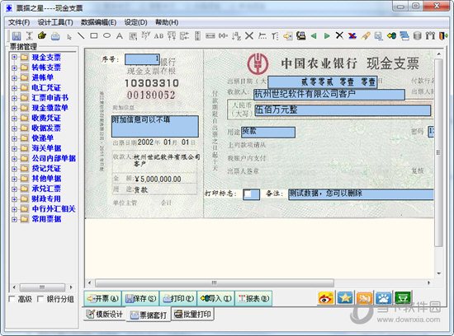Switch to the 票据套打 tab
Screen dimensions: 454x336
(x=149, y=315)
